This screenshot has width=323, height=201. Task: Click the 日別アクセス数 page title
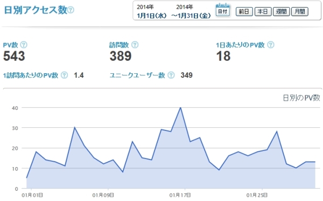(36, 10)
